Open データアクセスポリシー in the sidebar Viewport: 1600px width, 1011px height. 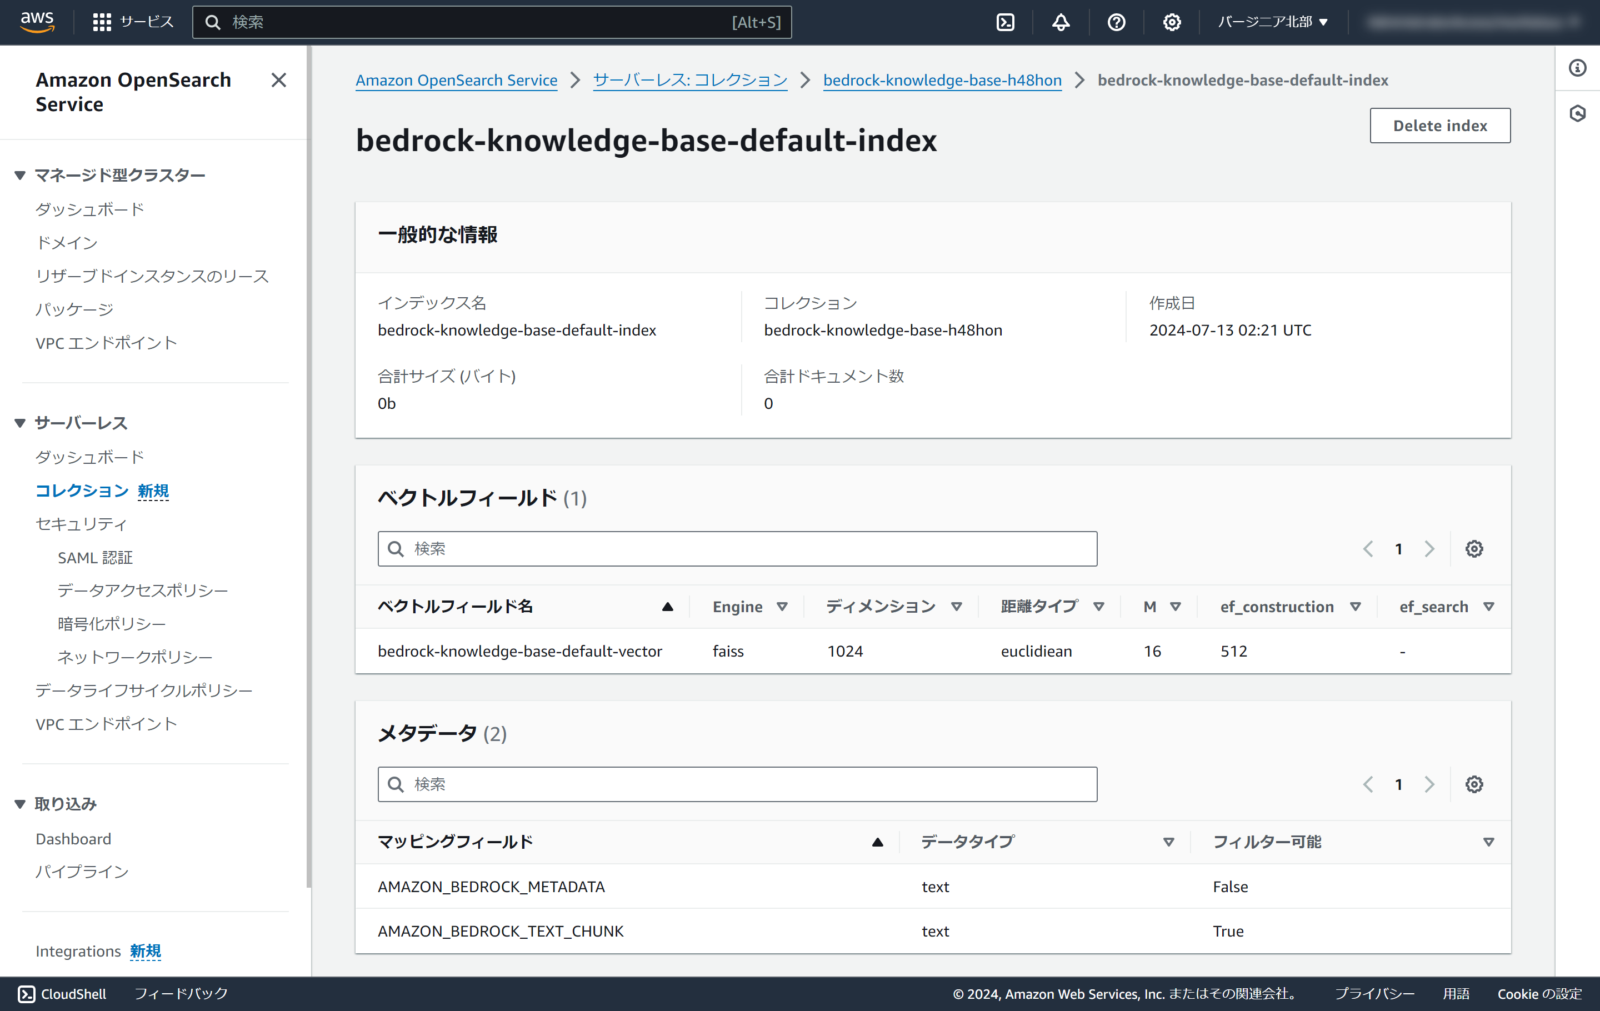[142, 590]
